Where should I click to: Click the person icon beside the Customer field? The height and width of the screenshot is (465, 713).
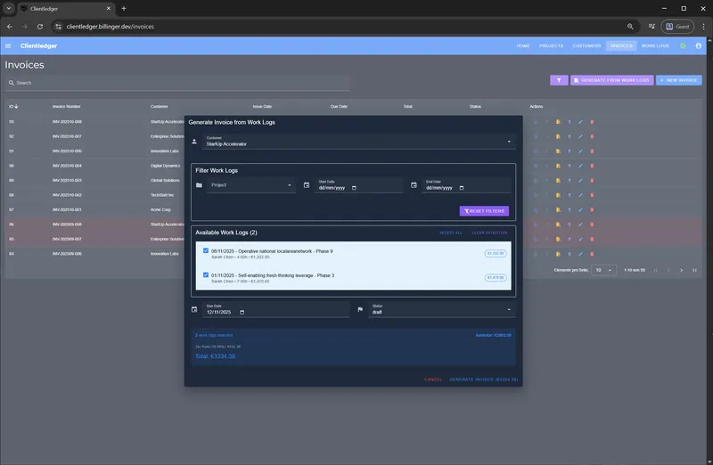[x=194, y=142]
